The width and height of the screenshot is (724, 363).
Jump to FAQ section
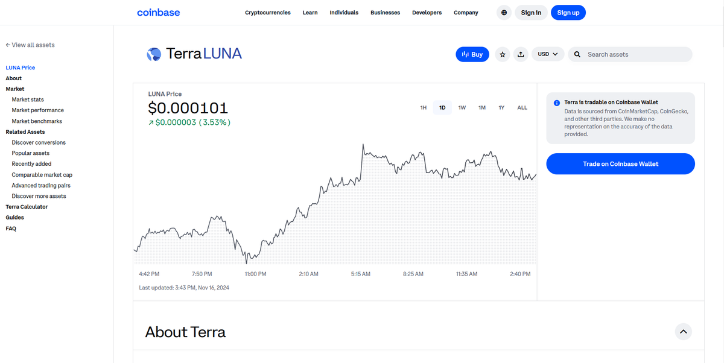(11, 229)
